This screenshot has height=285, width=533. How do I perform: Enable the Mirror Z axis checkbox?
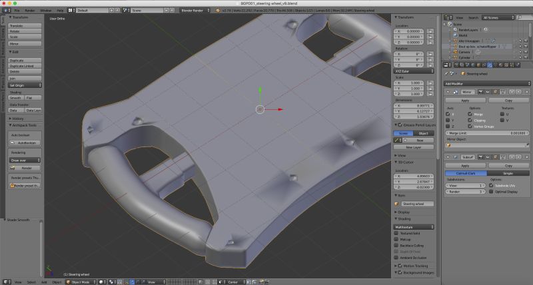pos(448,126)
